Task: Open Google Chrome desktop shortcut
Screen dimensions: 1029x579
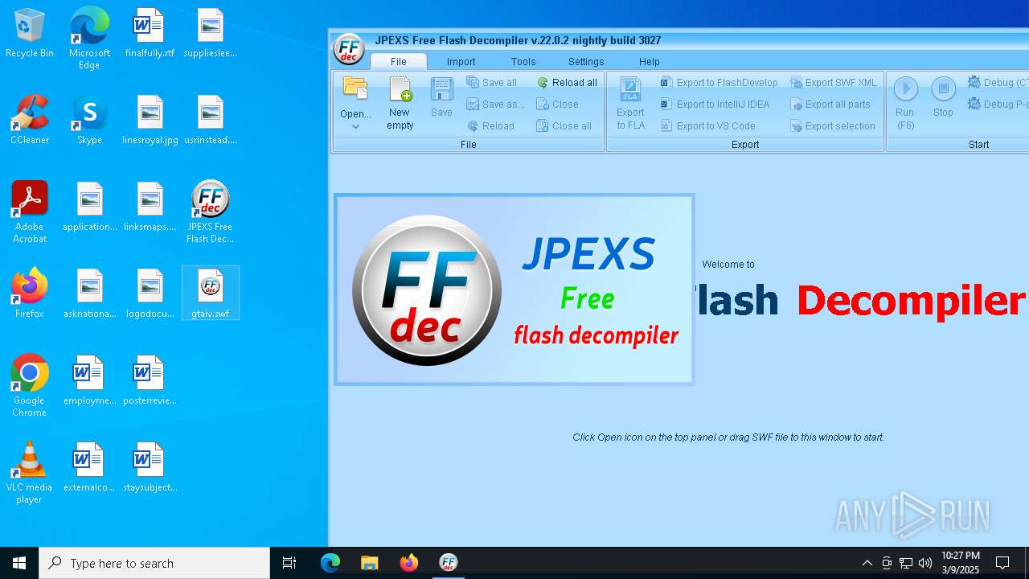Action: click(30, 386)
